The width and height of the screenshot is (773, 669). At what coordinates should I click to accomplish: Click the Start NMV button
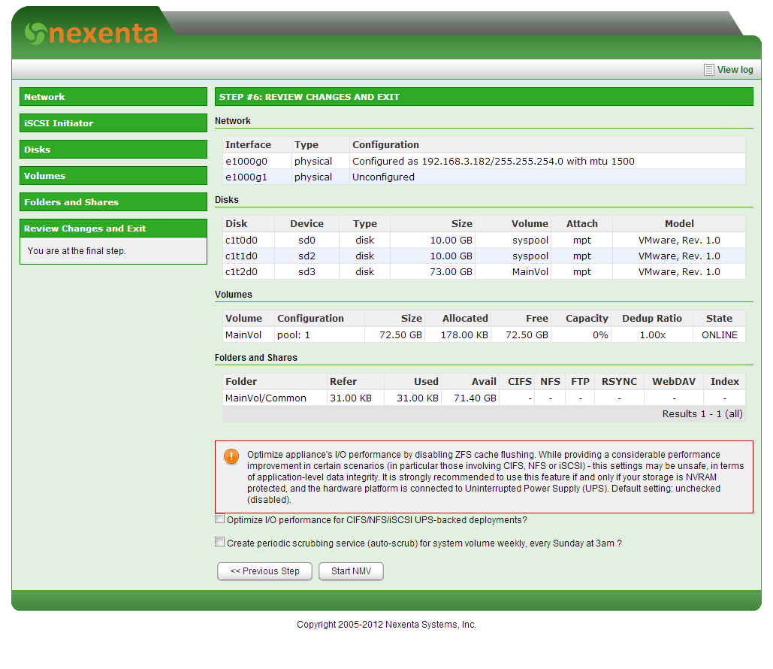click(351, 571)
